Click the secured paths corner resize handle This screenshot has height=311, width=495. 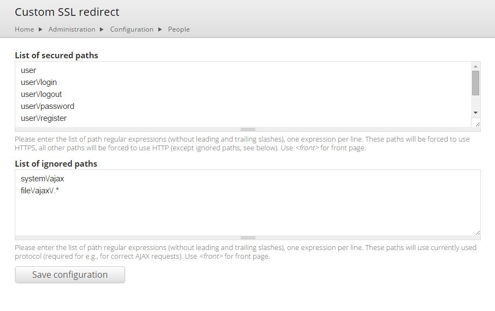click(478, 125)
